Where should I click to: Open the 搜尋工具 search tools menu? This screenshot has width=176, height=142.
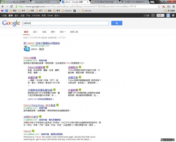(74, 32)
